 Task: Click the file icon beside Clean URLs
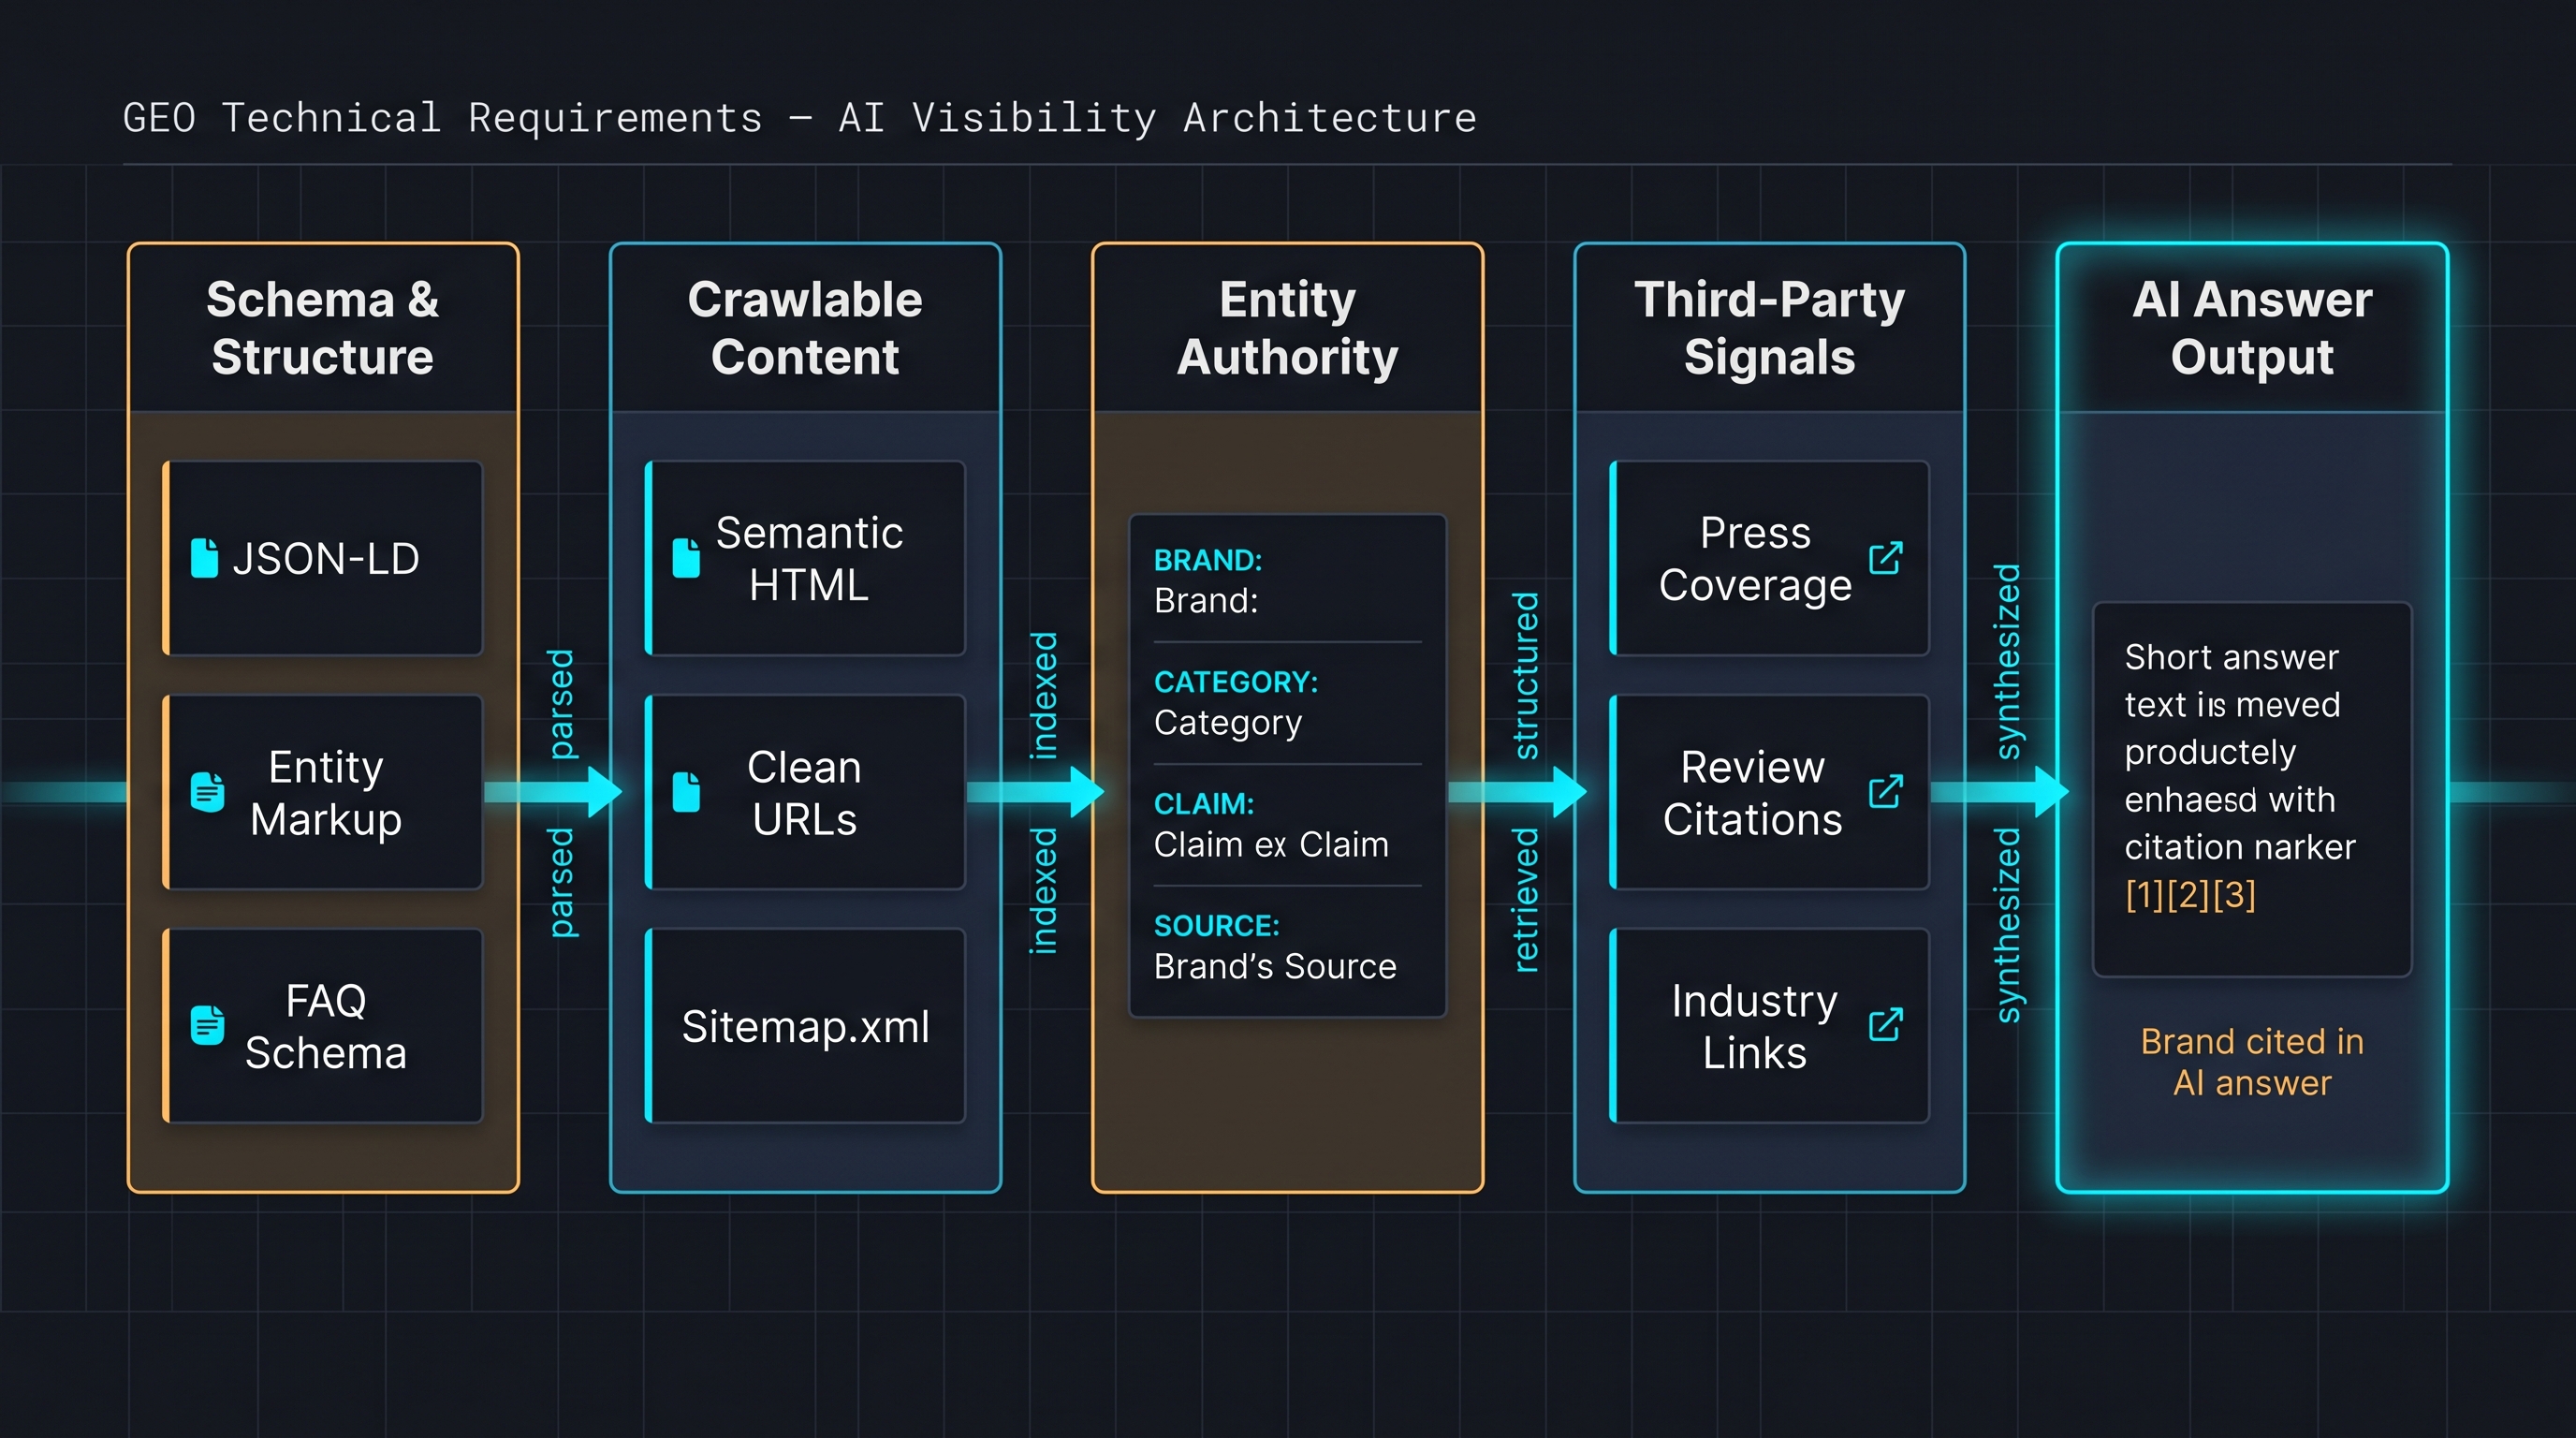(x=686, y=792)
